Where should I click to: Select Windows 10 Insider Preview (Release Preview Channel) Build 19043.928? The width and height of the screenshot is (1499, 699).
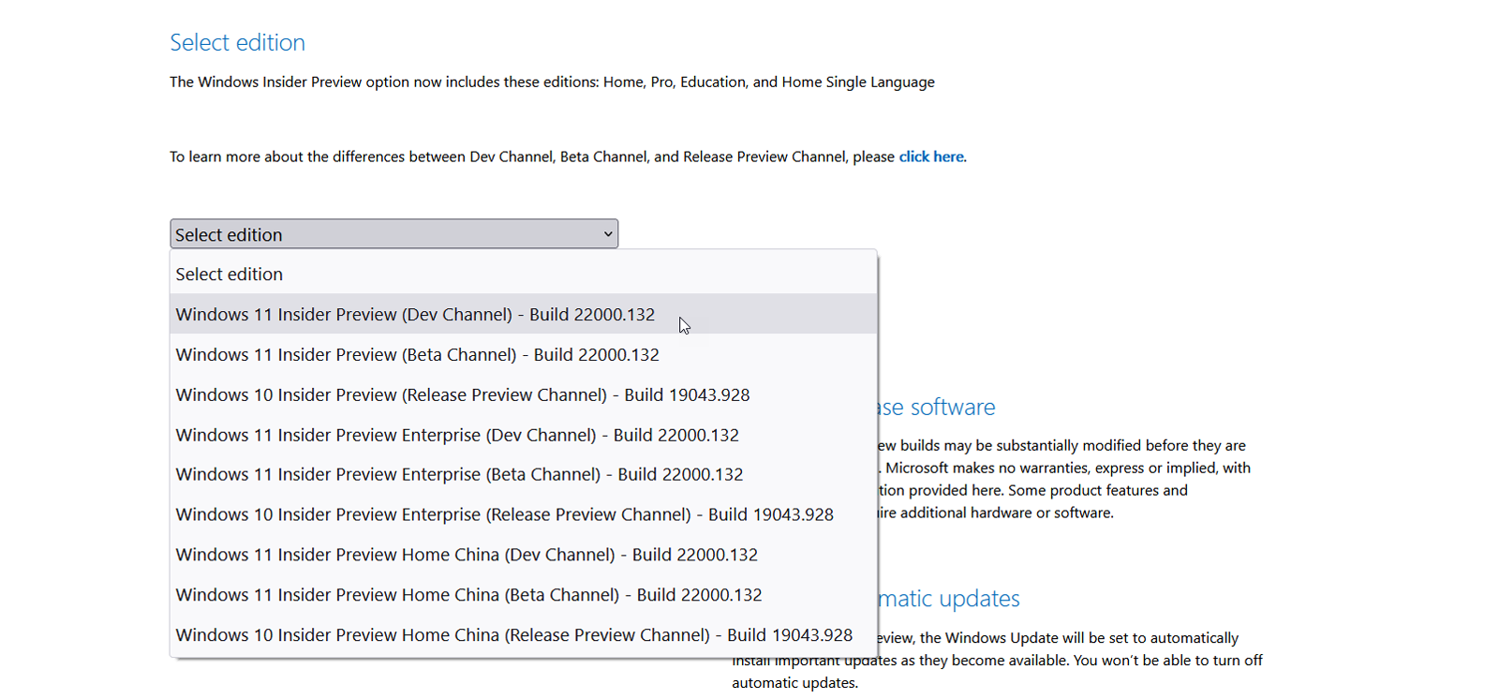tap(523, 394)
